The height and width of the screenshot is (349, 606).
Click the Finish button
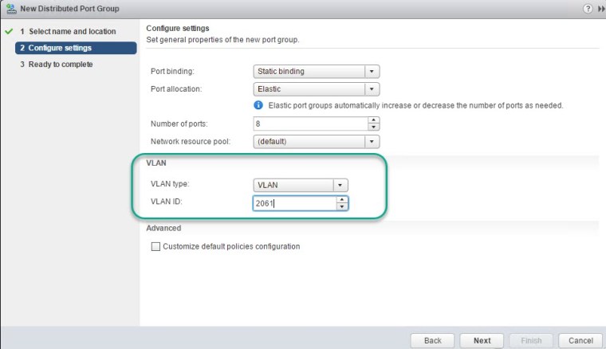(x=531, y=340)
